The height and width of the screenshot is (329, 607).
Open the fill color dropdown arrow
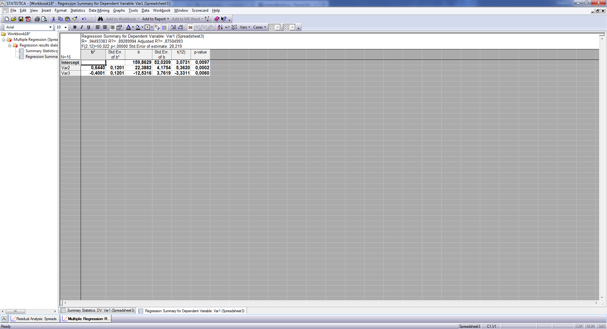(142, 27)
